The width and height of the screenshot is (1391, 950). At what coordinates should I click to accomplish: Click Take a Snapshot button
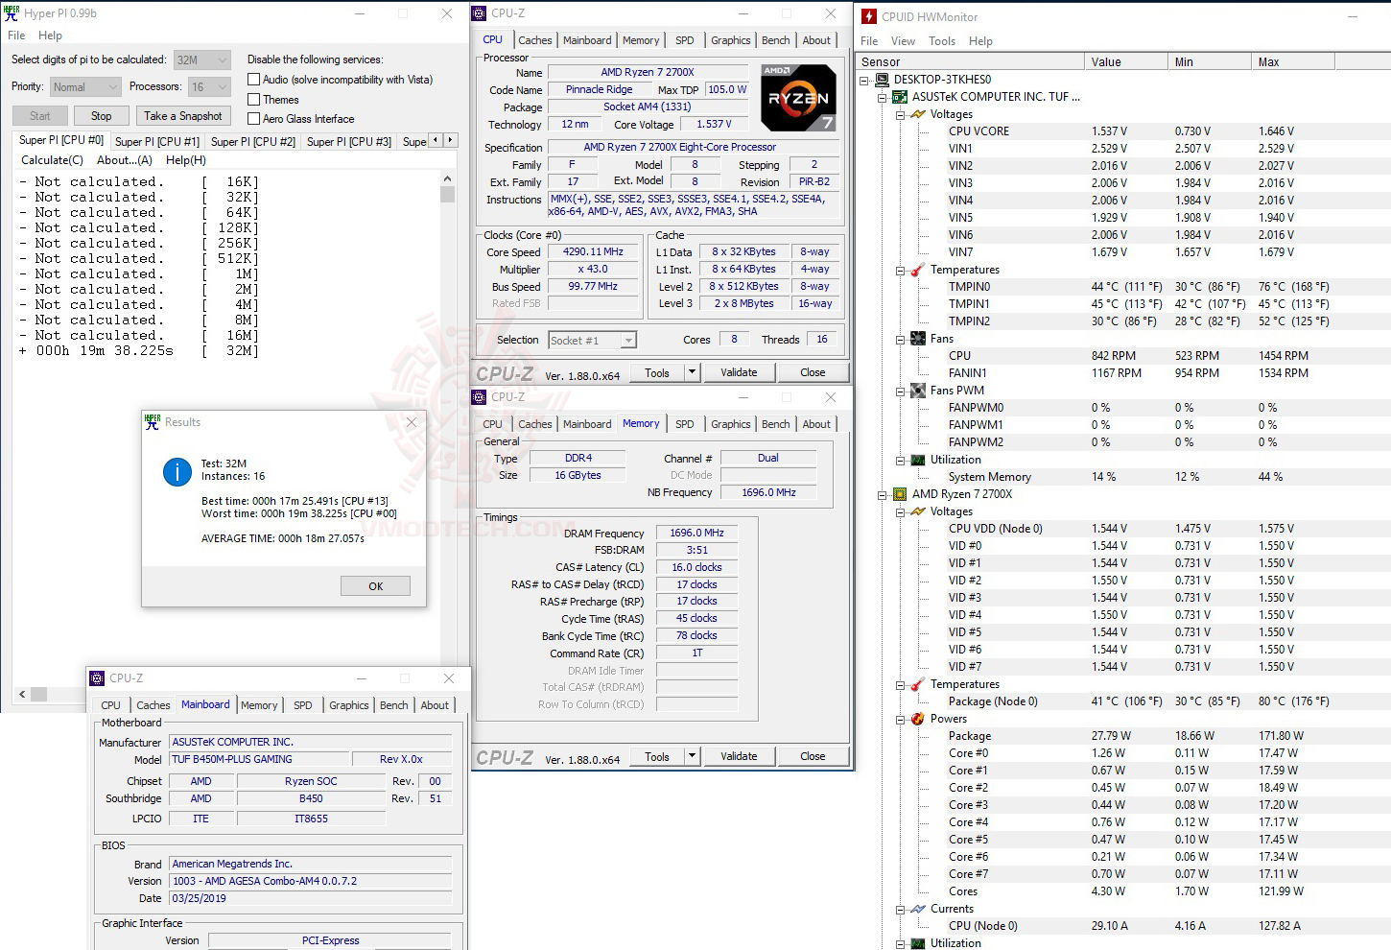click(183, 116)
